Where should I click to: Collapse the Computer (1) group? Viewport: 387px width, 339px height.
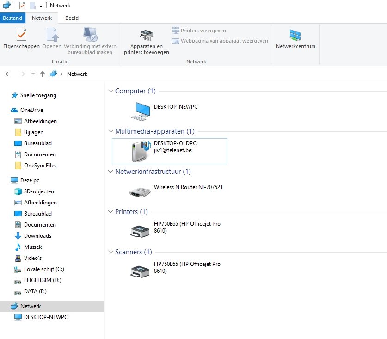pyautogui.click(x=111, y=91)
